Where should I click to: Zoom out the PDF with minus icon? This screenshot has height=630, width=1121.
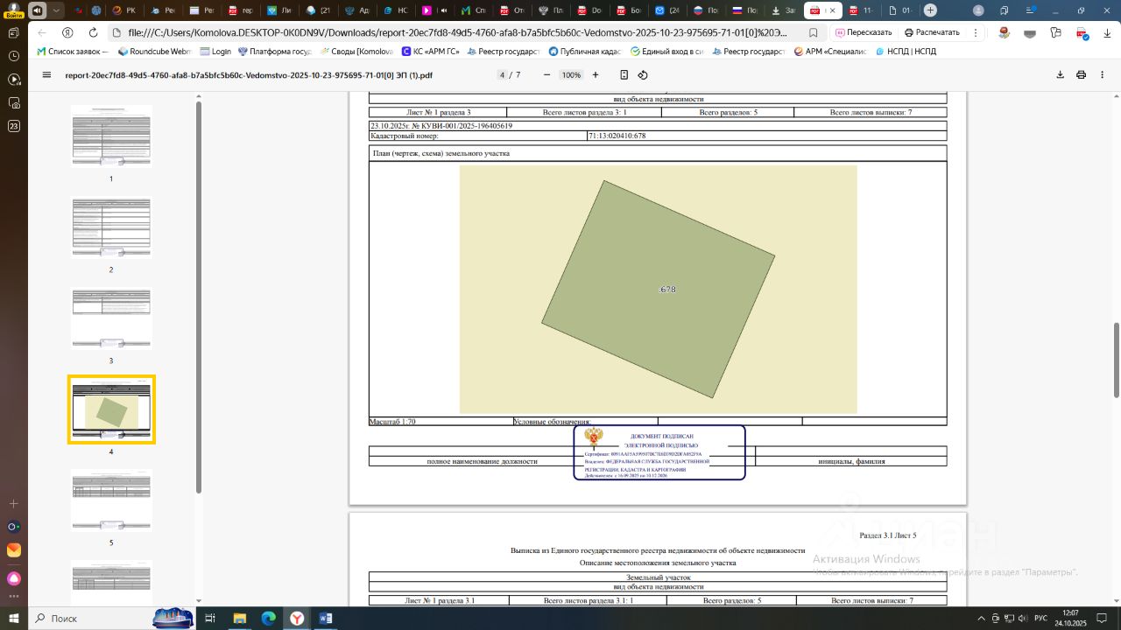[547, 75]
